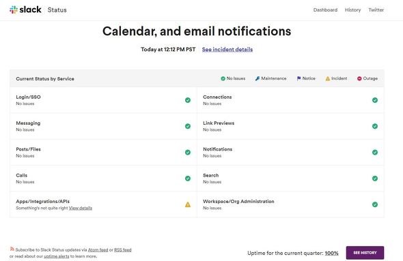
Task: Click the RSS feed orange icon
Action: (12, 249)
